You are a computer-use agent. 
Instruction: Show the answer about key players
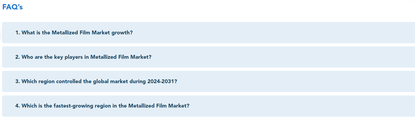(x=83, y=57)
